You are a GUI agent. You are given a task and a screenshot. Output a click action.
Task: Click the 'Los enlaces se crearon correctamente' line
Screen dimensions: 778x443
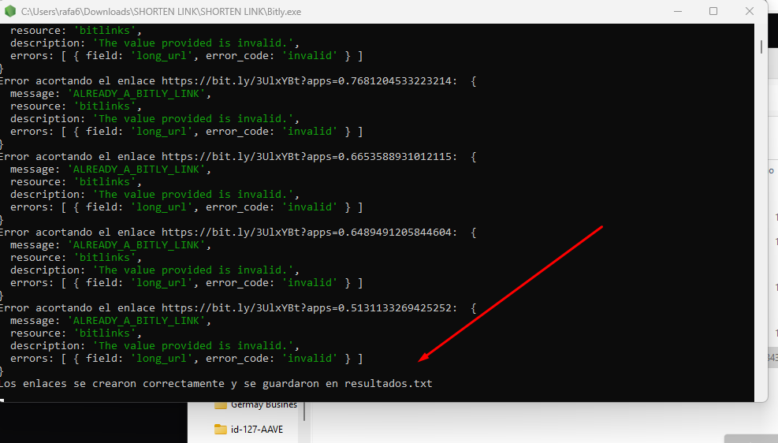pos(216,383)
